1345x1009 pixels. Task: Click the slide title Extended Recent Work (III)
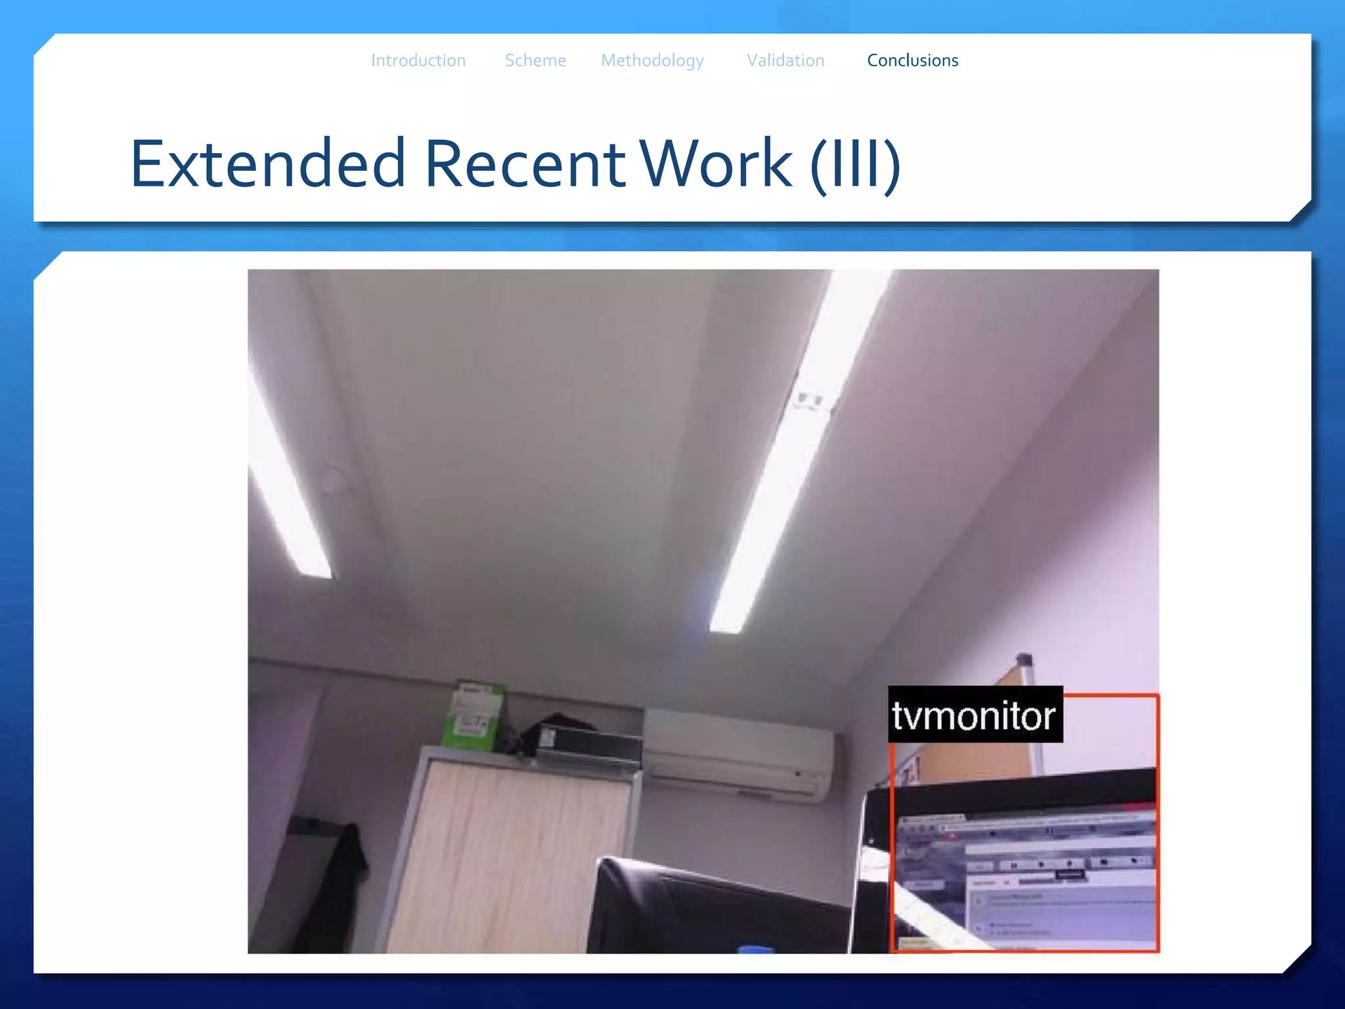(516, 164)
